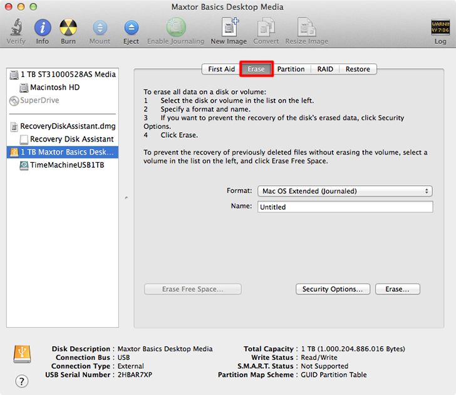Eject the selected disk via Eject icon
This screenshot has width=456, height=395.
coord(131,28)
